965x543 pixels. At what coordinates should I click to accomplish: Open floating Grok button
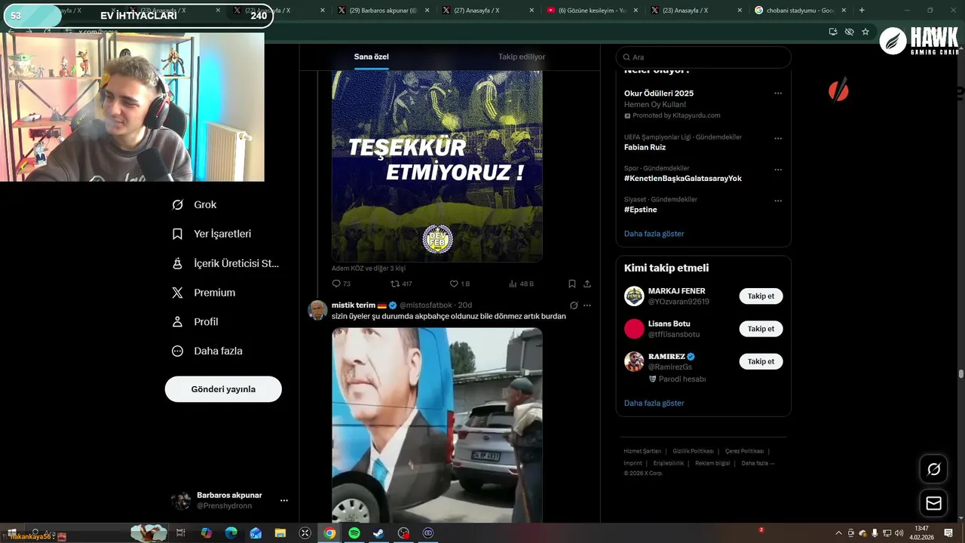tap(933, 469)
